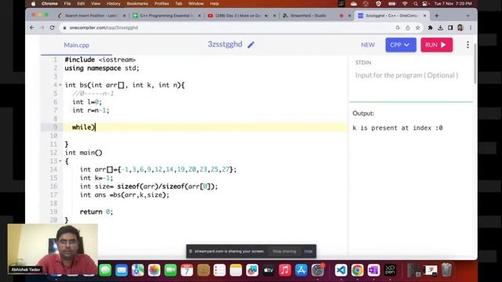
Task: Click the output text 'k is present at index :0'
Action: click(398, 128)
